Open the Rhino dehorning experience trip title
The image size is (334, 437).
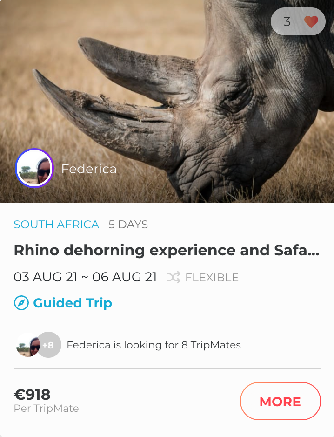tap(167, 251)
